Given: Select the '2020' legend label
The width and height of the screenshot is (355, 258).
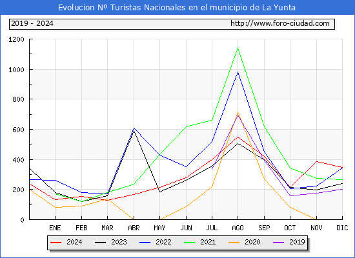Looking at the screenshot, I should tap(252, 242).
